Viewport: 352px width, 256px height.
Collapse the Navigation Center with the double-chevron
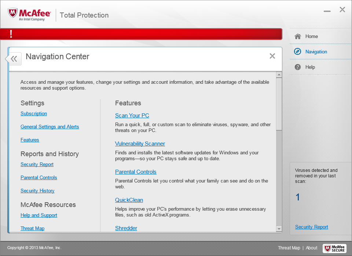[x=13, y=59]
